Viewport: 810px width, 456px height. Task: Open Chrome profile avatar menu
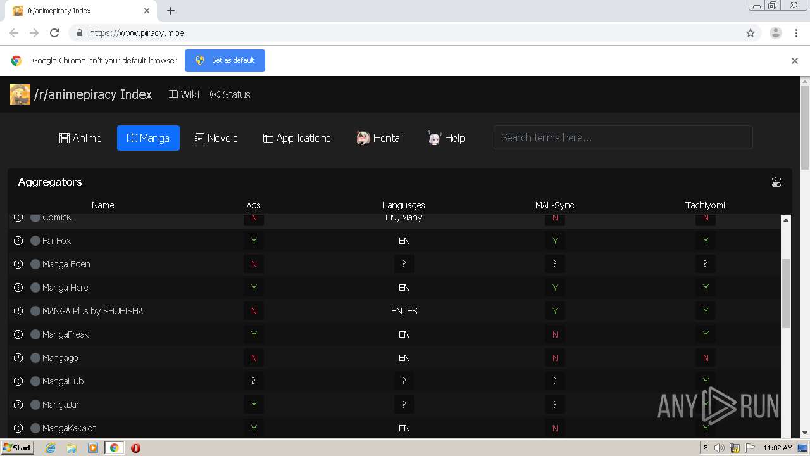(776, 33)
